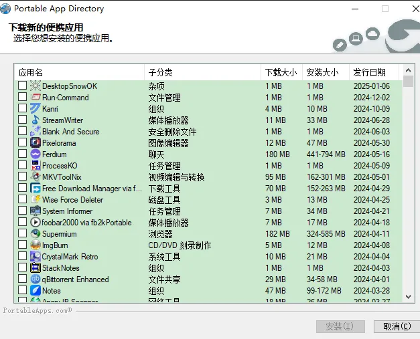This screenshot has height=339, width=420.
Task: Click the qBittorrent Enhanced icon
Action: (36, 279)
